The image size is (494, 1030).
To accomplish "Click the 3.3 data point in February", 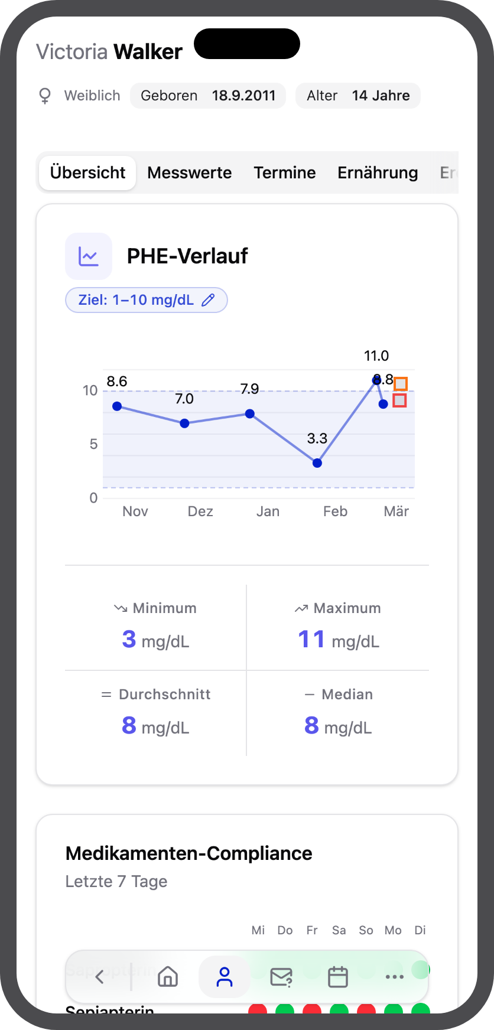I will point(317,463).
